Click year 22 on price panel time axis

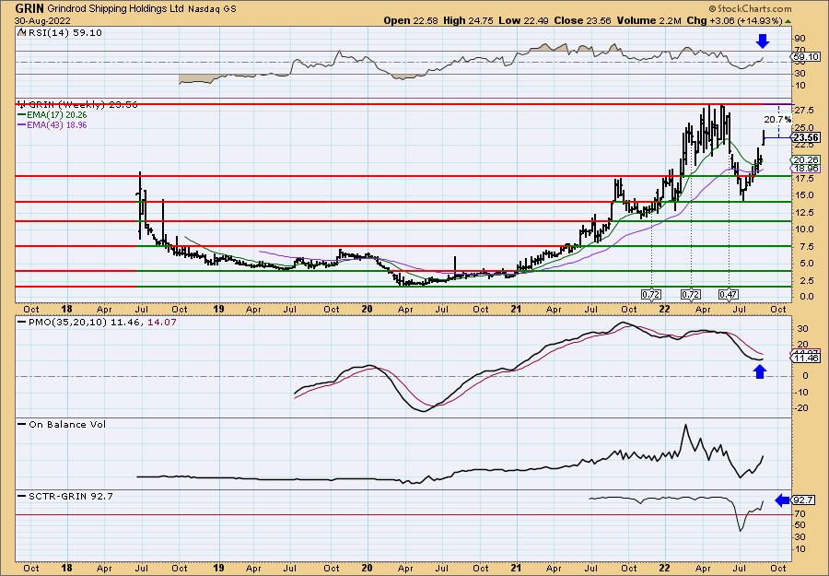coord(666,309)
